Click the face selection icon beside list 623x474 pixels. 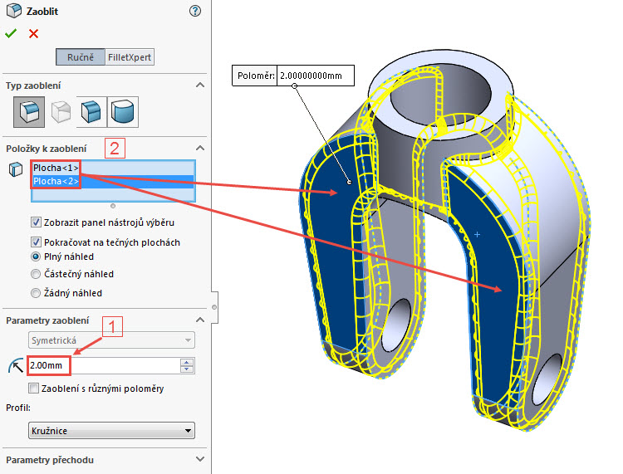click(x=16, y=169)
